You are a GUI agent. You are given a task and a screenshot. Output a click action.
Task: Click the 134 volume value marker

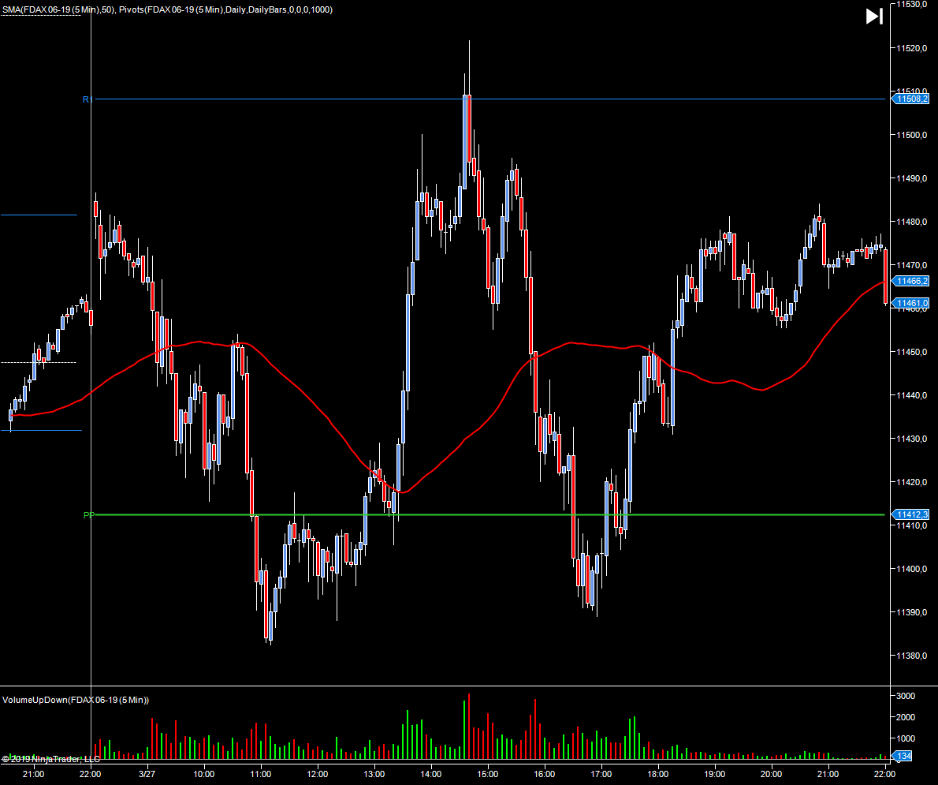[x=905, y=757]
